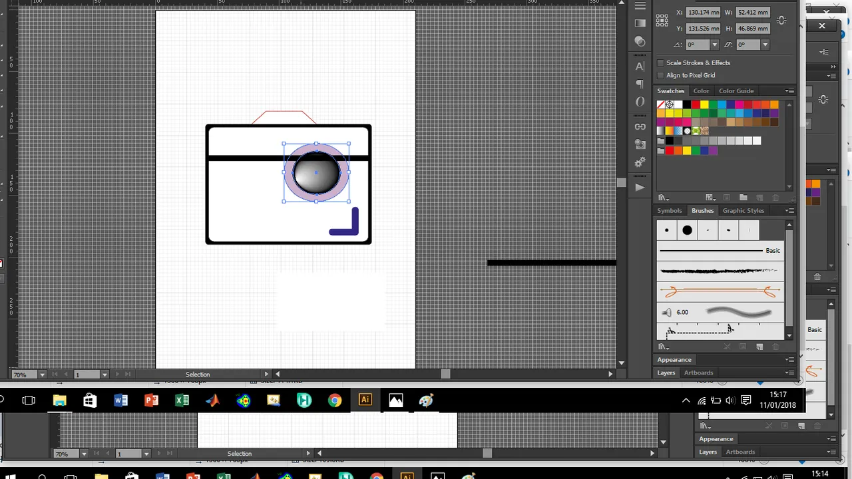Open the Swatch Libraries menu
The image size is (852, 479).
click(x=663, y=198)
